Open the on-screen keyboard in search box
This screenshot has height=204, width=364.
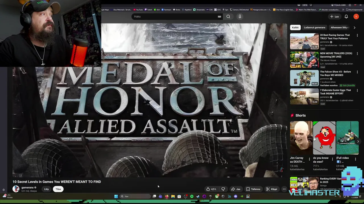pos(219,16)
